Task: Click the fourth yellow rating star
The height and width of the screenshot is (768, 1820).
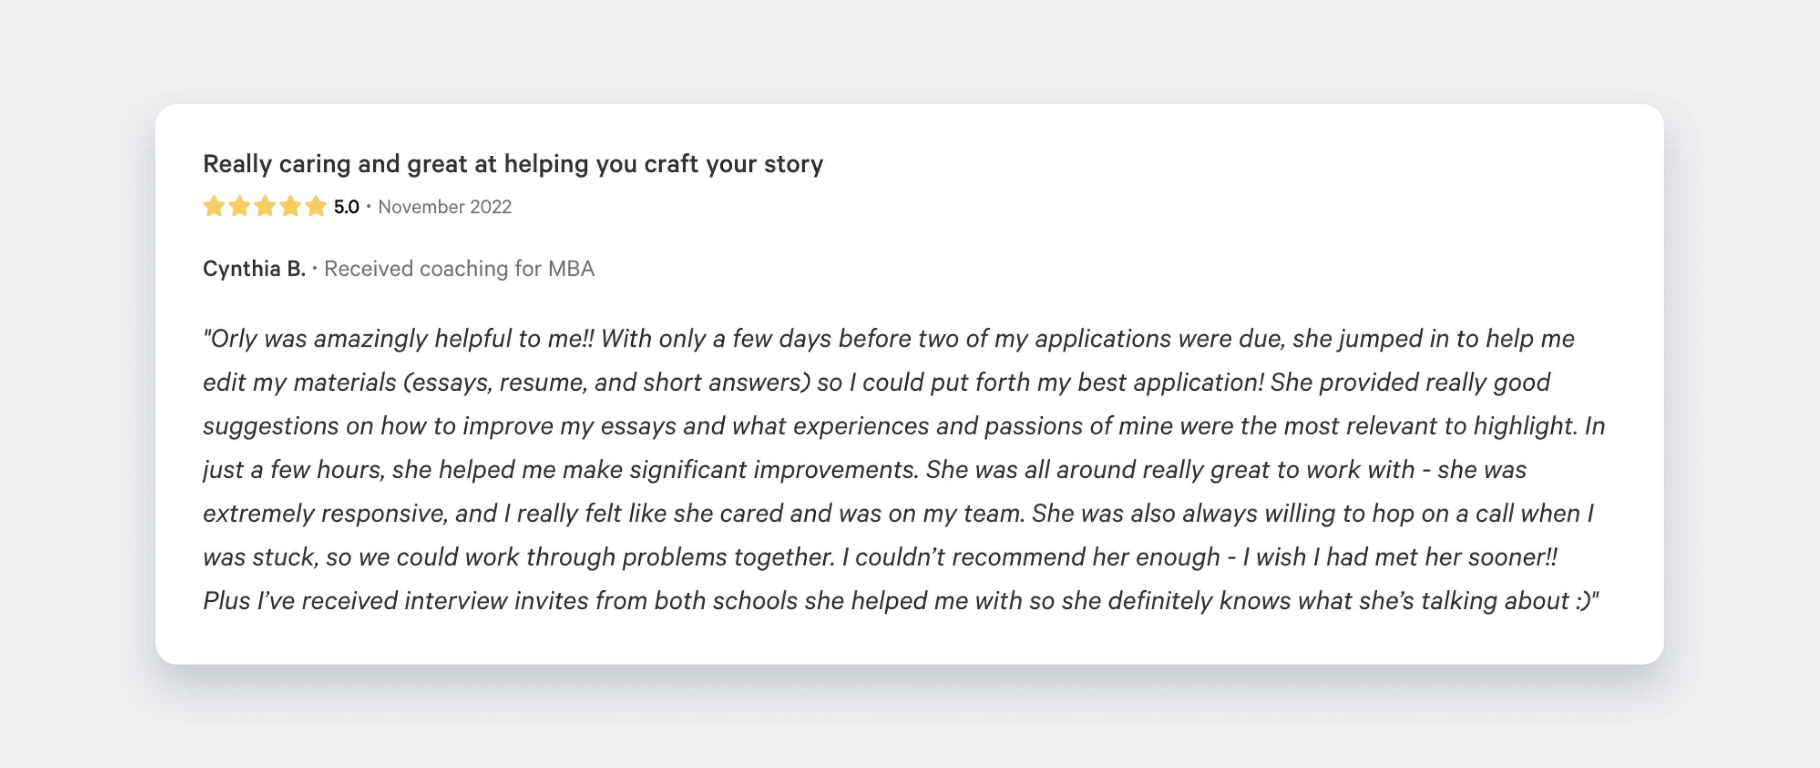Action: [291, 206]
